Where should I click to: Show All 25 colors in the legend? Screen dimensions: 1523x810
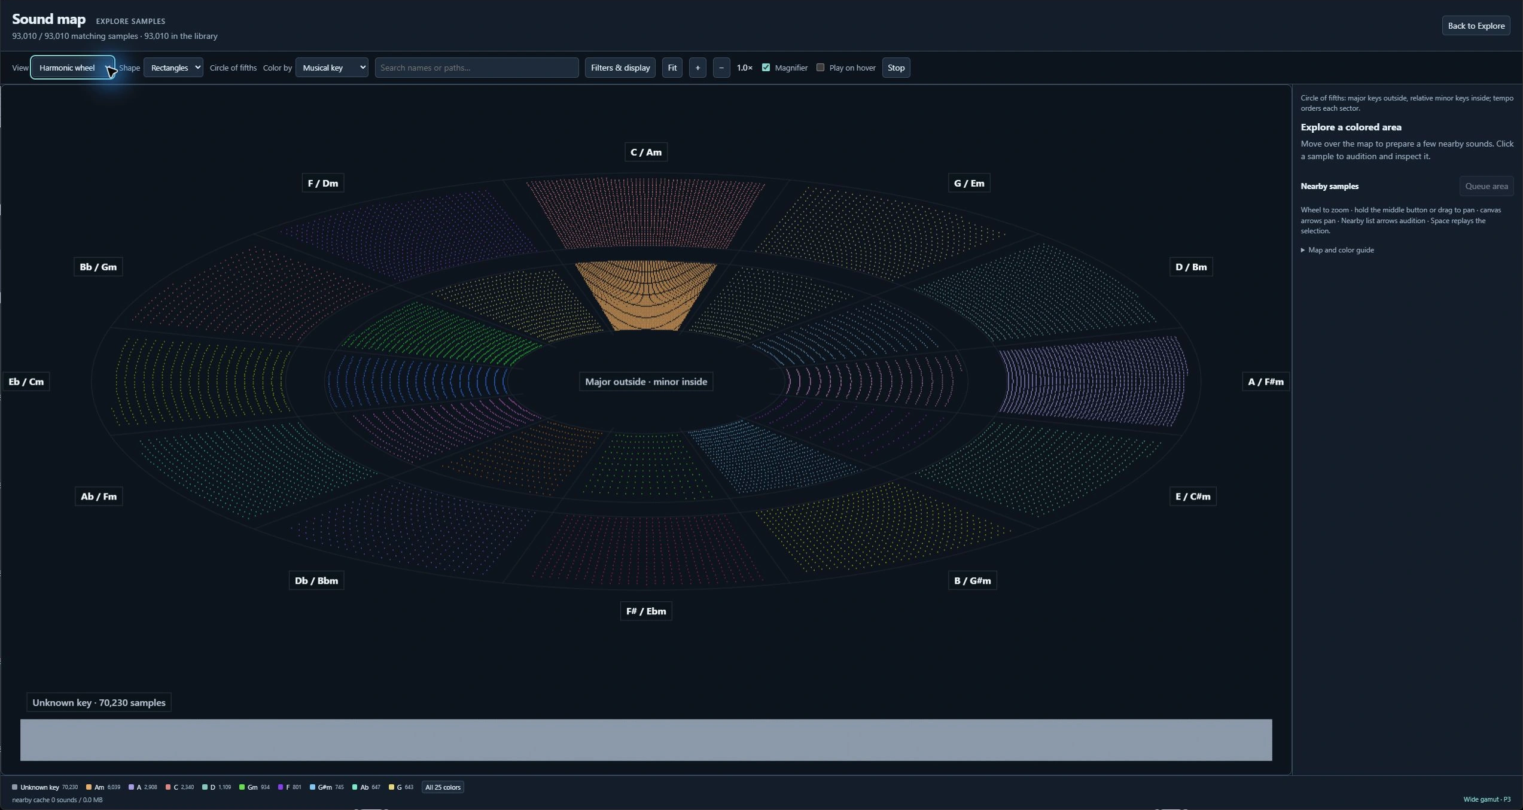443,787
